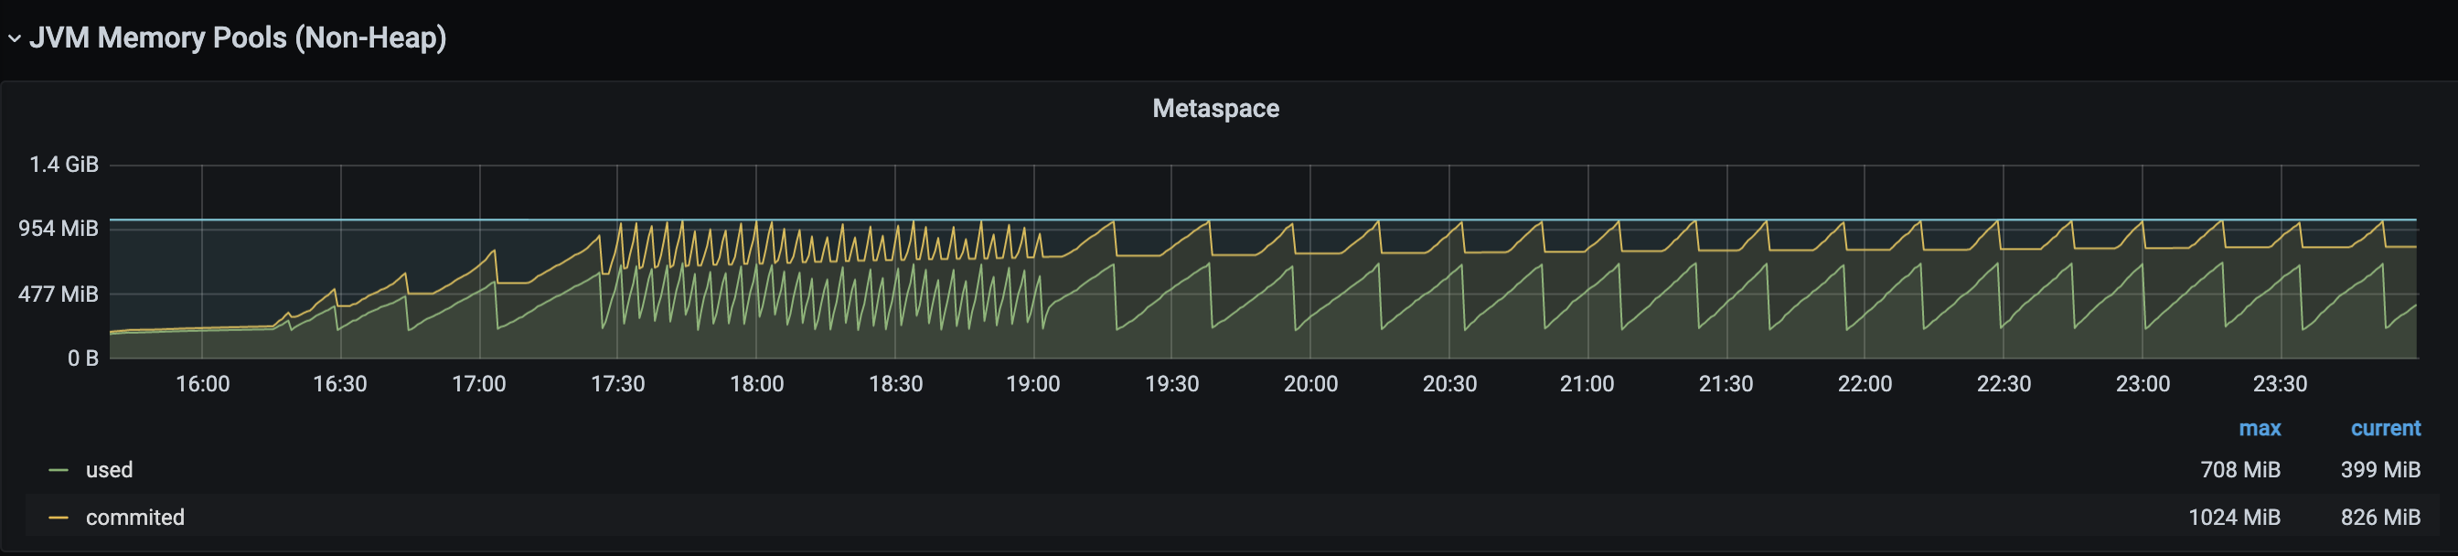Toggle the commited series in legend
Screen dimensions: 2458x556
tap(134, 517)
